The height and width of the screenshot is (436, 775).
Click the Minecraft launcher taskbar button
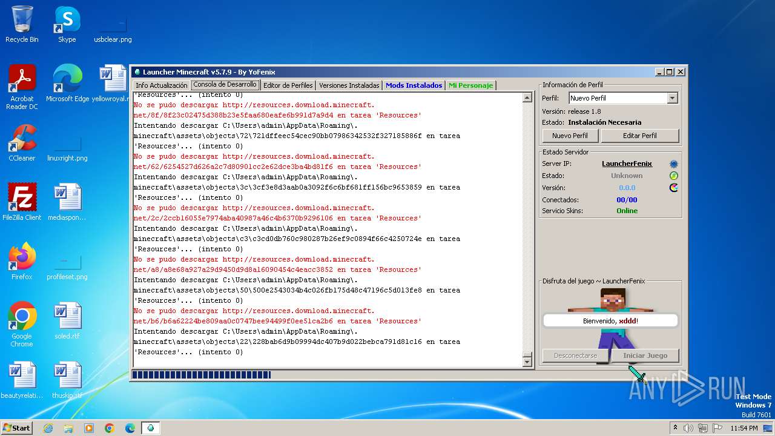pos(151,428)
